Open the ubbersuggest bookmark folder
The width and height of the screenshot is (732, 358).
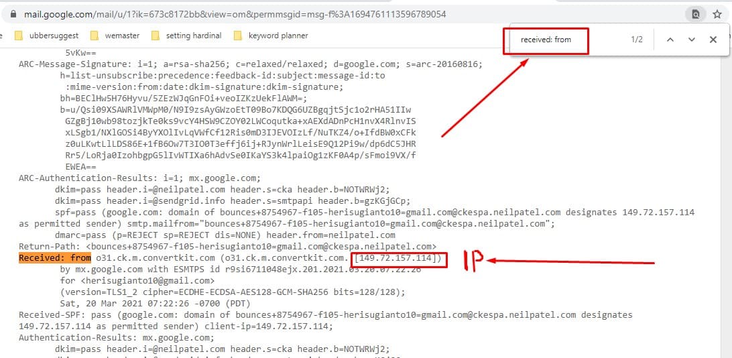pyautogui.click(x=47, y=36)
